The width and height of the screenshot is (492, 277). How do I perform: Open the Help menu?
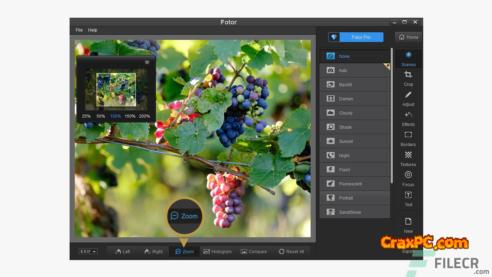coord(93,30)
